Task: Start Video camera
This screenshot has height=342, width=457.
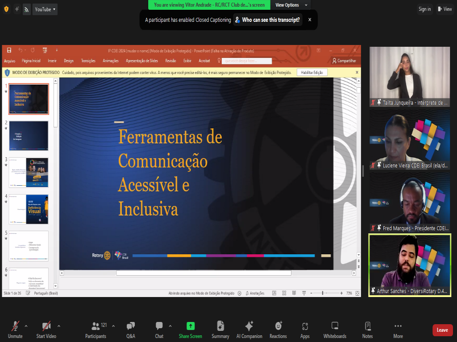Action: (46, 330)
